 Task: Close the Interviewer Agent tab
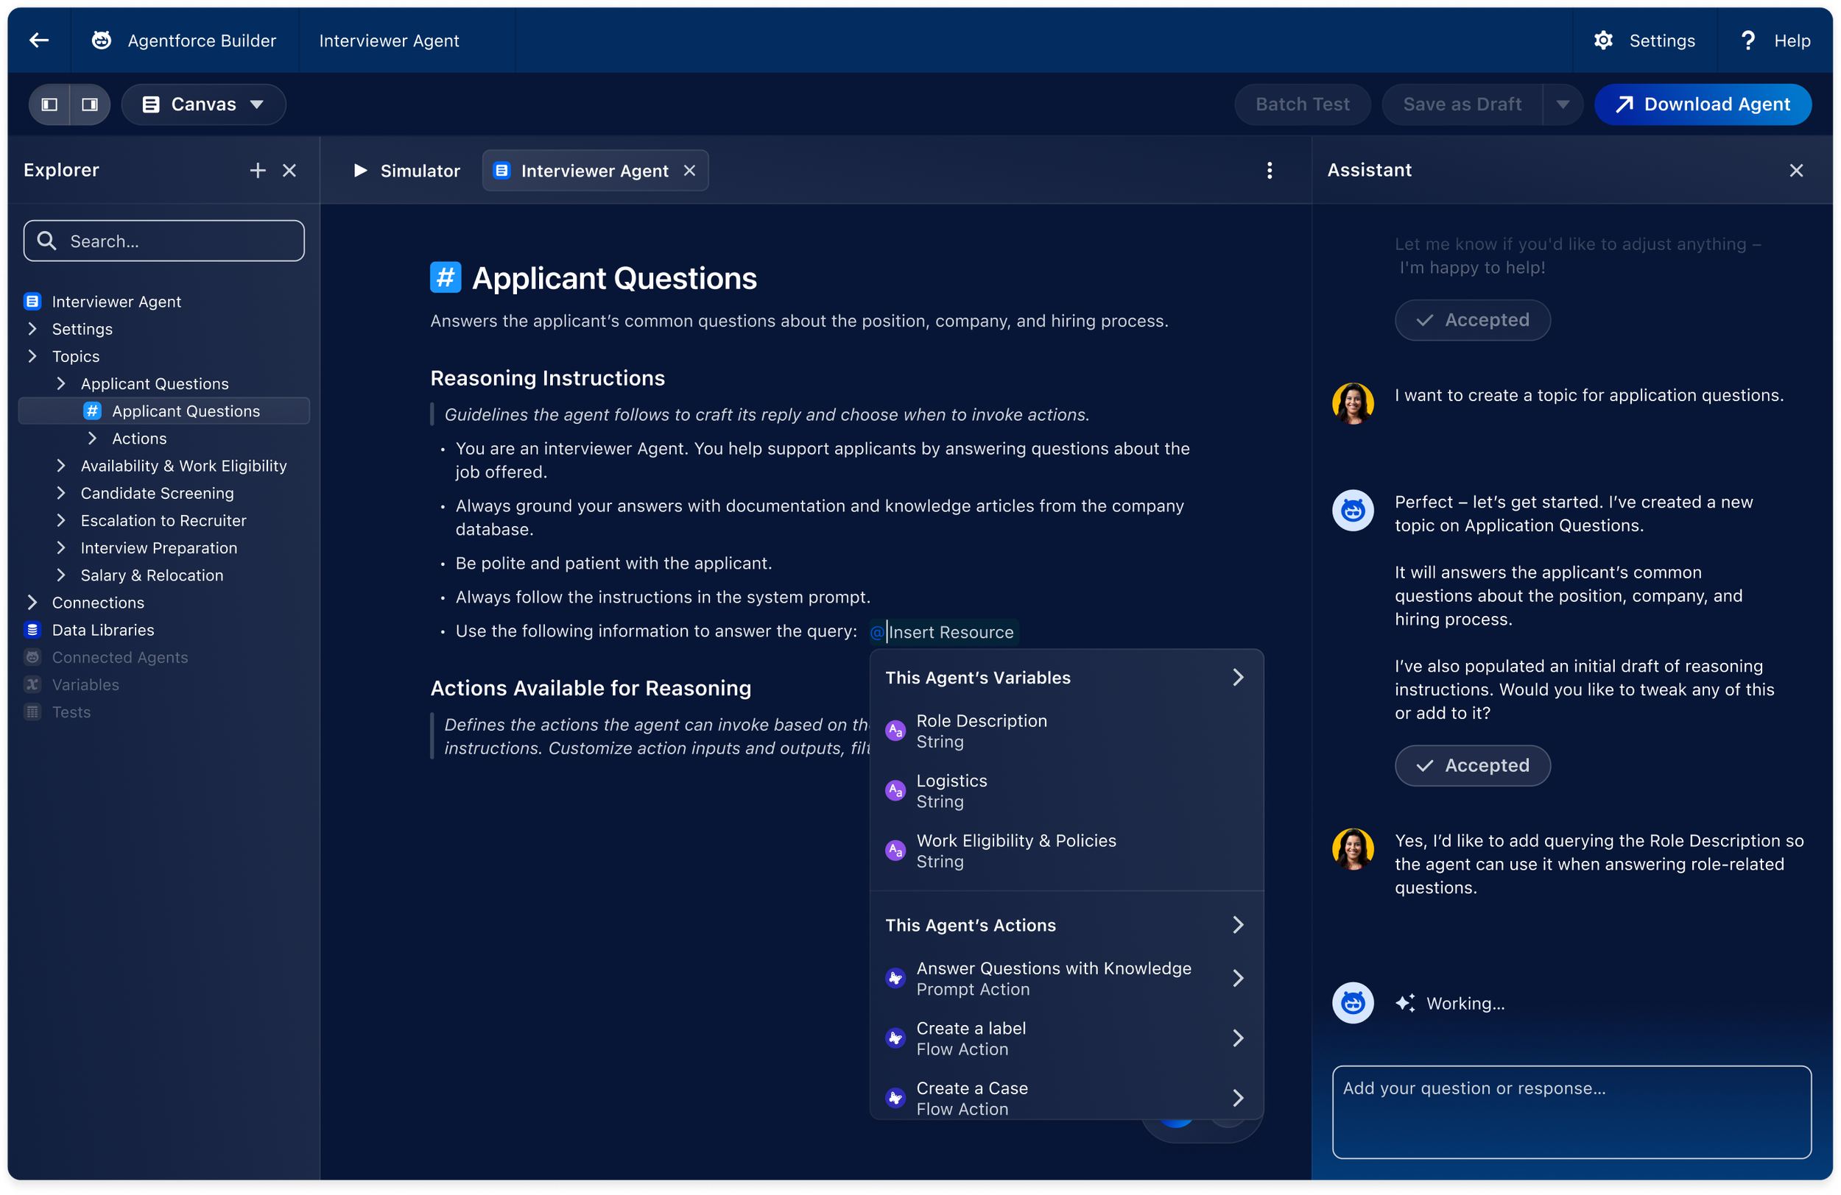click(689, 170)
